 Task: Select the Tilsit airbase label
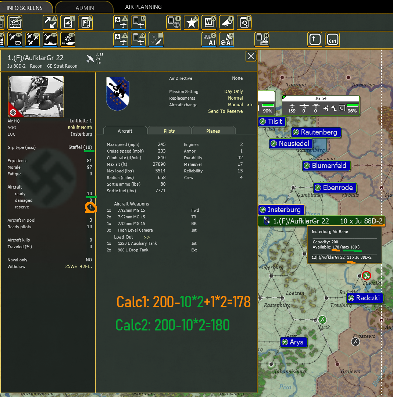272,122
